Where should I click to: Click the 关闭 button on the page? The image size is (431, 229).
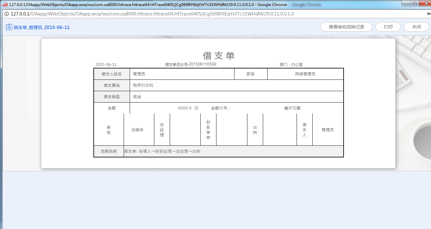click(x=416, y=27)
